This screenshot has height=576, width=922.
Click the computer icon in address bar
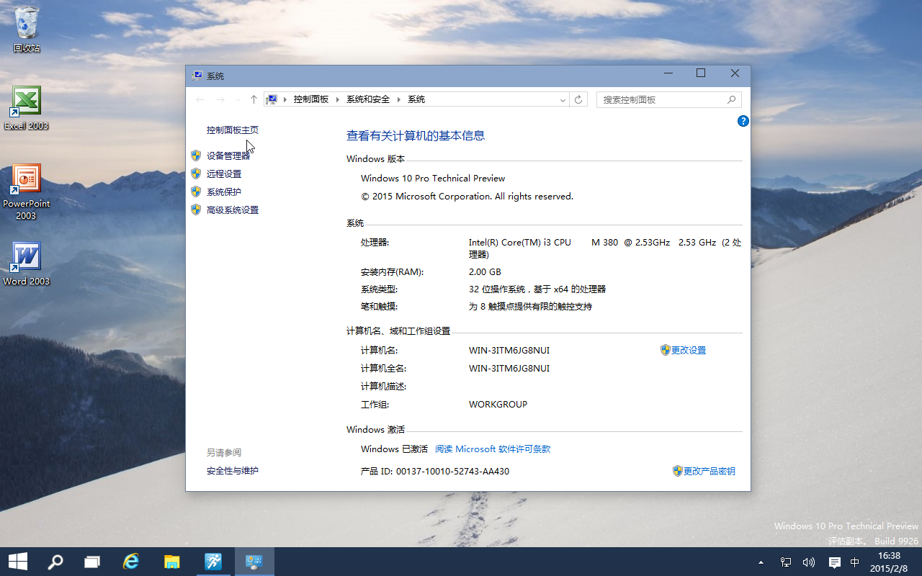272,99
